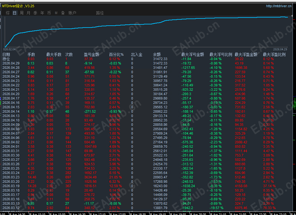Click the 最大手数 column header
Viewport: 296px width, 215px height.
point(54,54)
